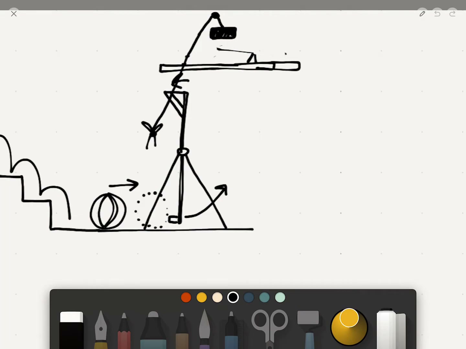Pick the dark navy color swatch
Screen dimensions: 466x349
coord(249,297)
